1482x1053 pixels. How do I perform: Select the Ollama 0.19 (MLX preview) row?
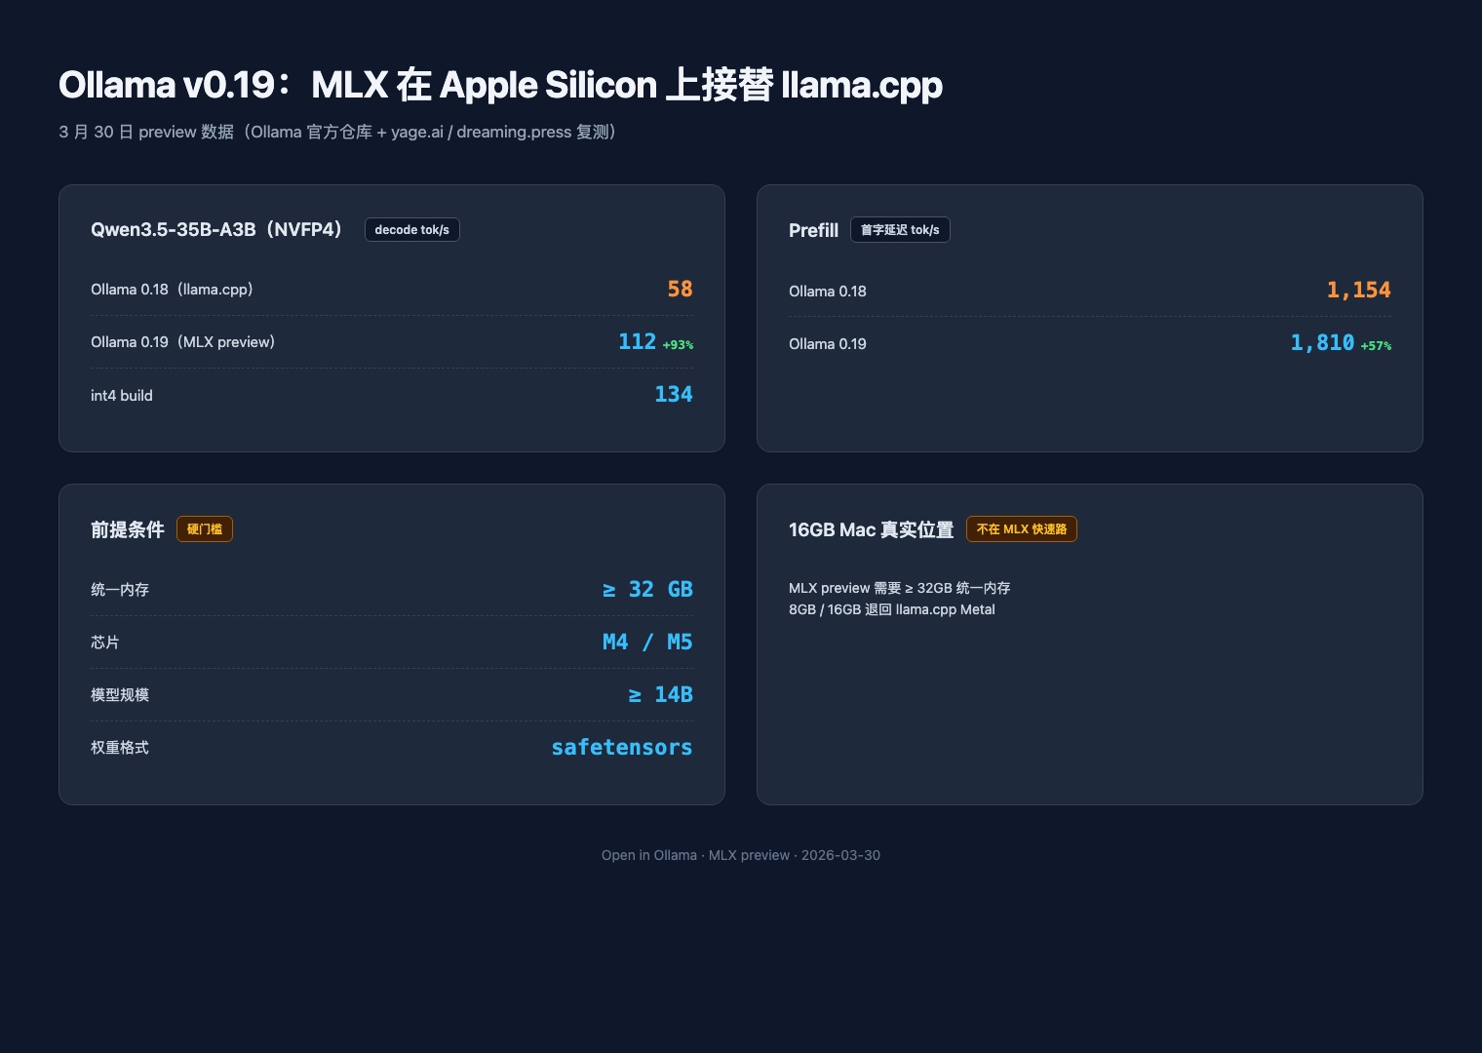point(392,342)
